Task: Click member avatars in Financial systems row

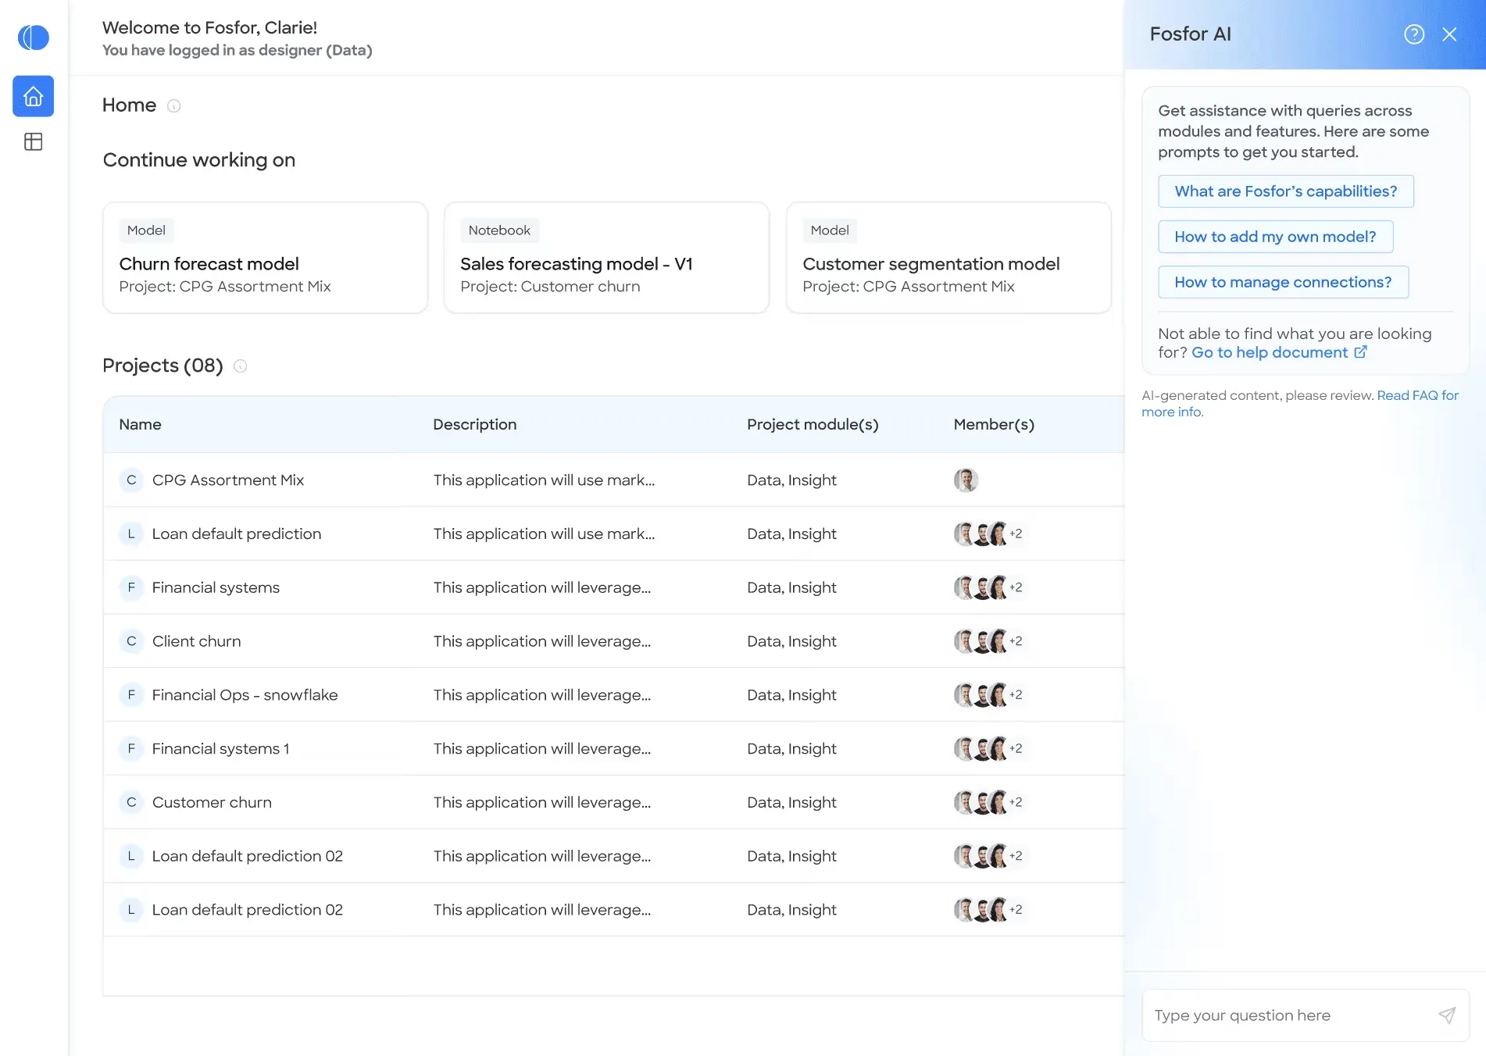Action: pos(988,587)
